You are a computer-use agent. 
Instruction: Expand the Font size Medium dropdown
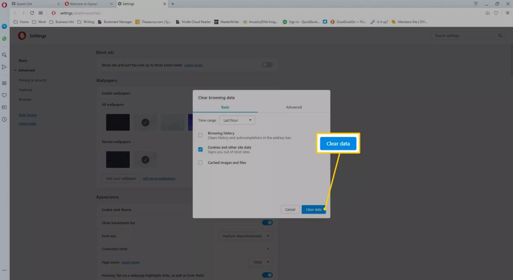tap(245, 236)
